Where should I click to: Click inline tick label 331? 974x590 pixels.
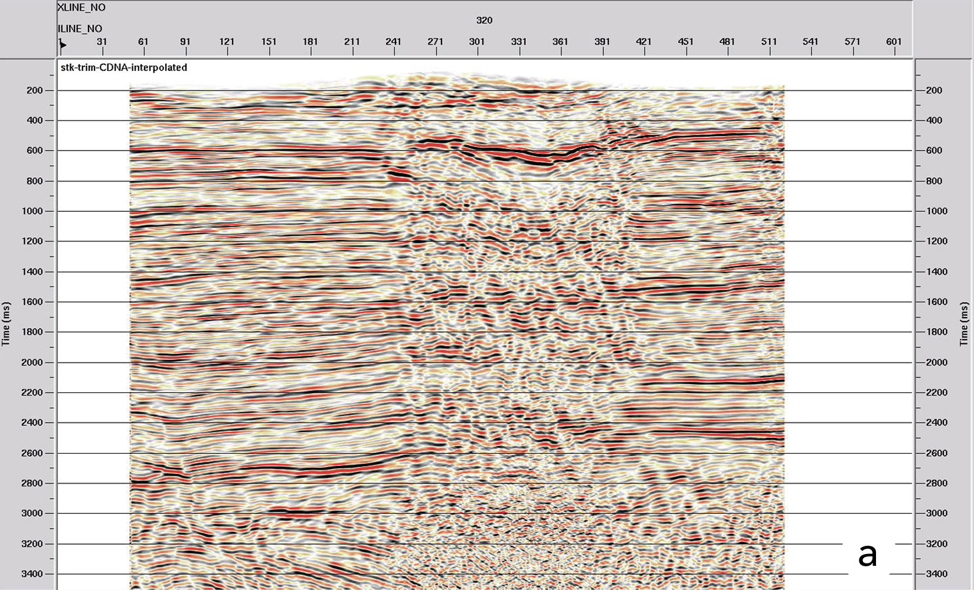coord(519,41)
